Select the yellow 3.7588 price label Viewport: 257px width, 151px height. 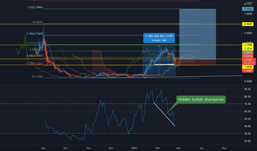point(248,45)
